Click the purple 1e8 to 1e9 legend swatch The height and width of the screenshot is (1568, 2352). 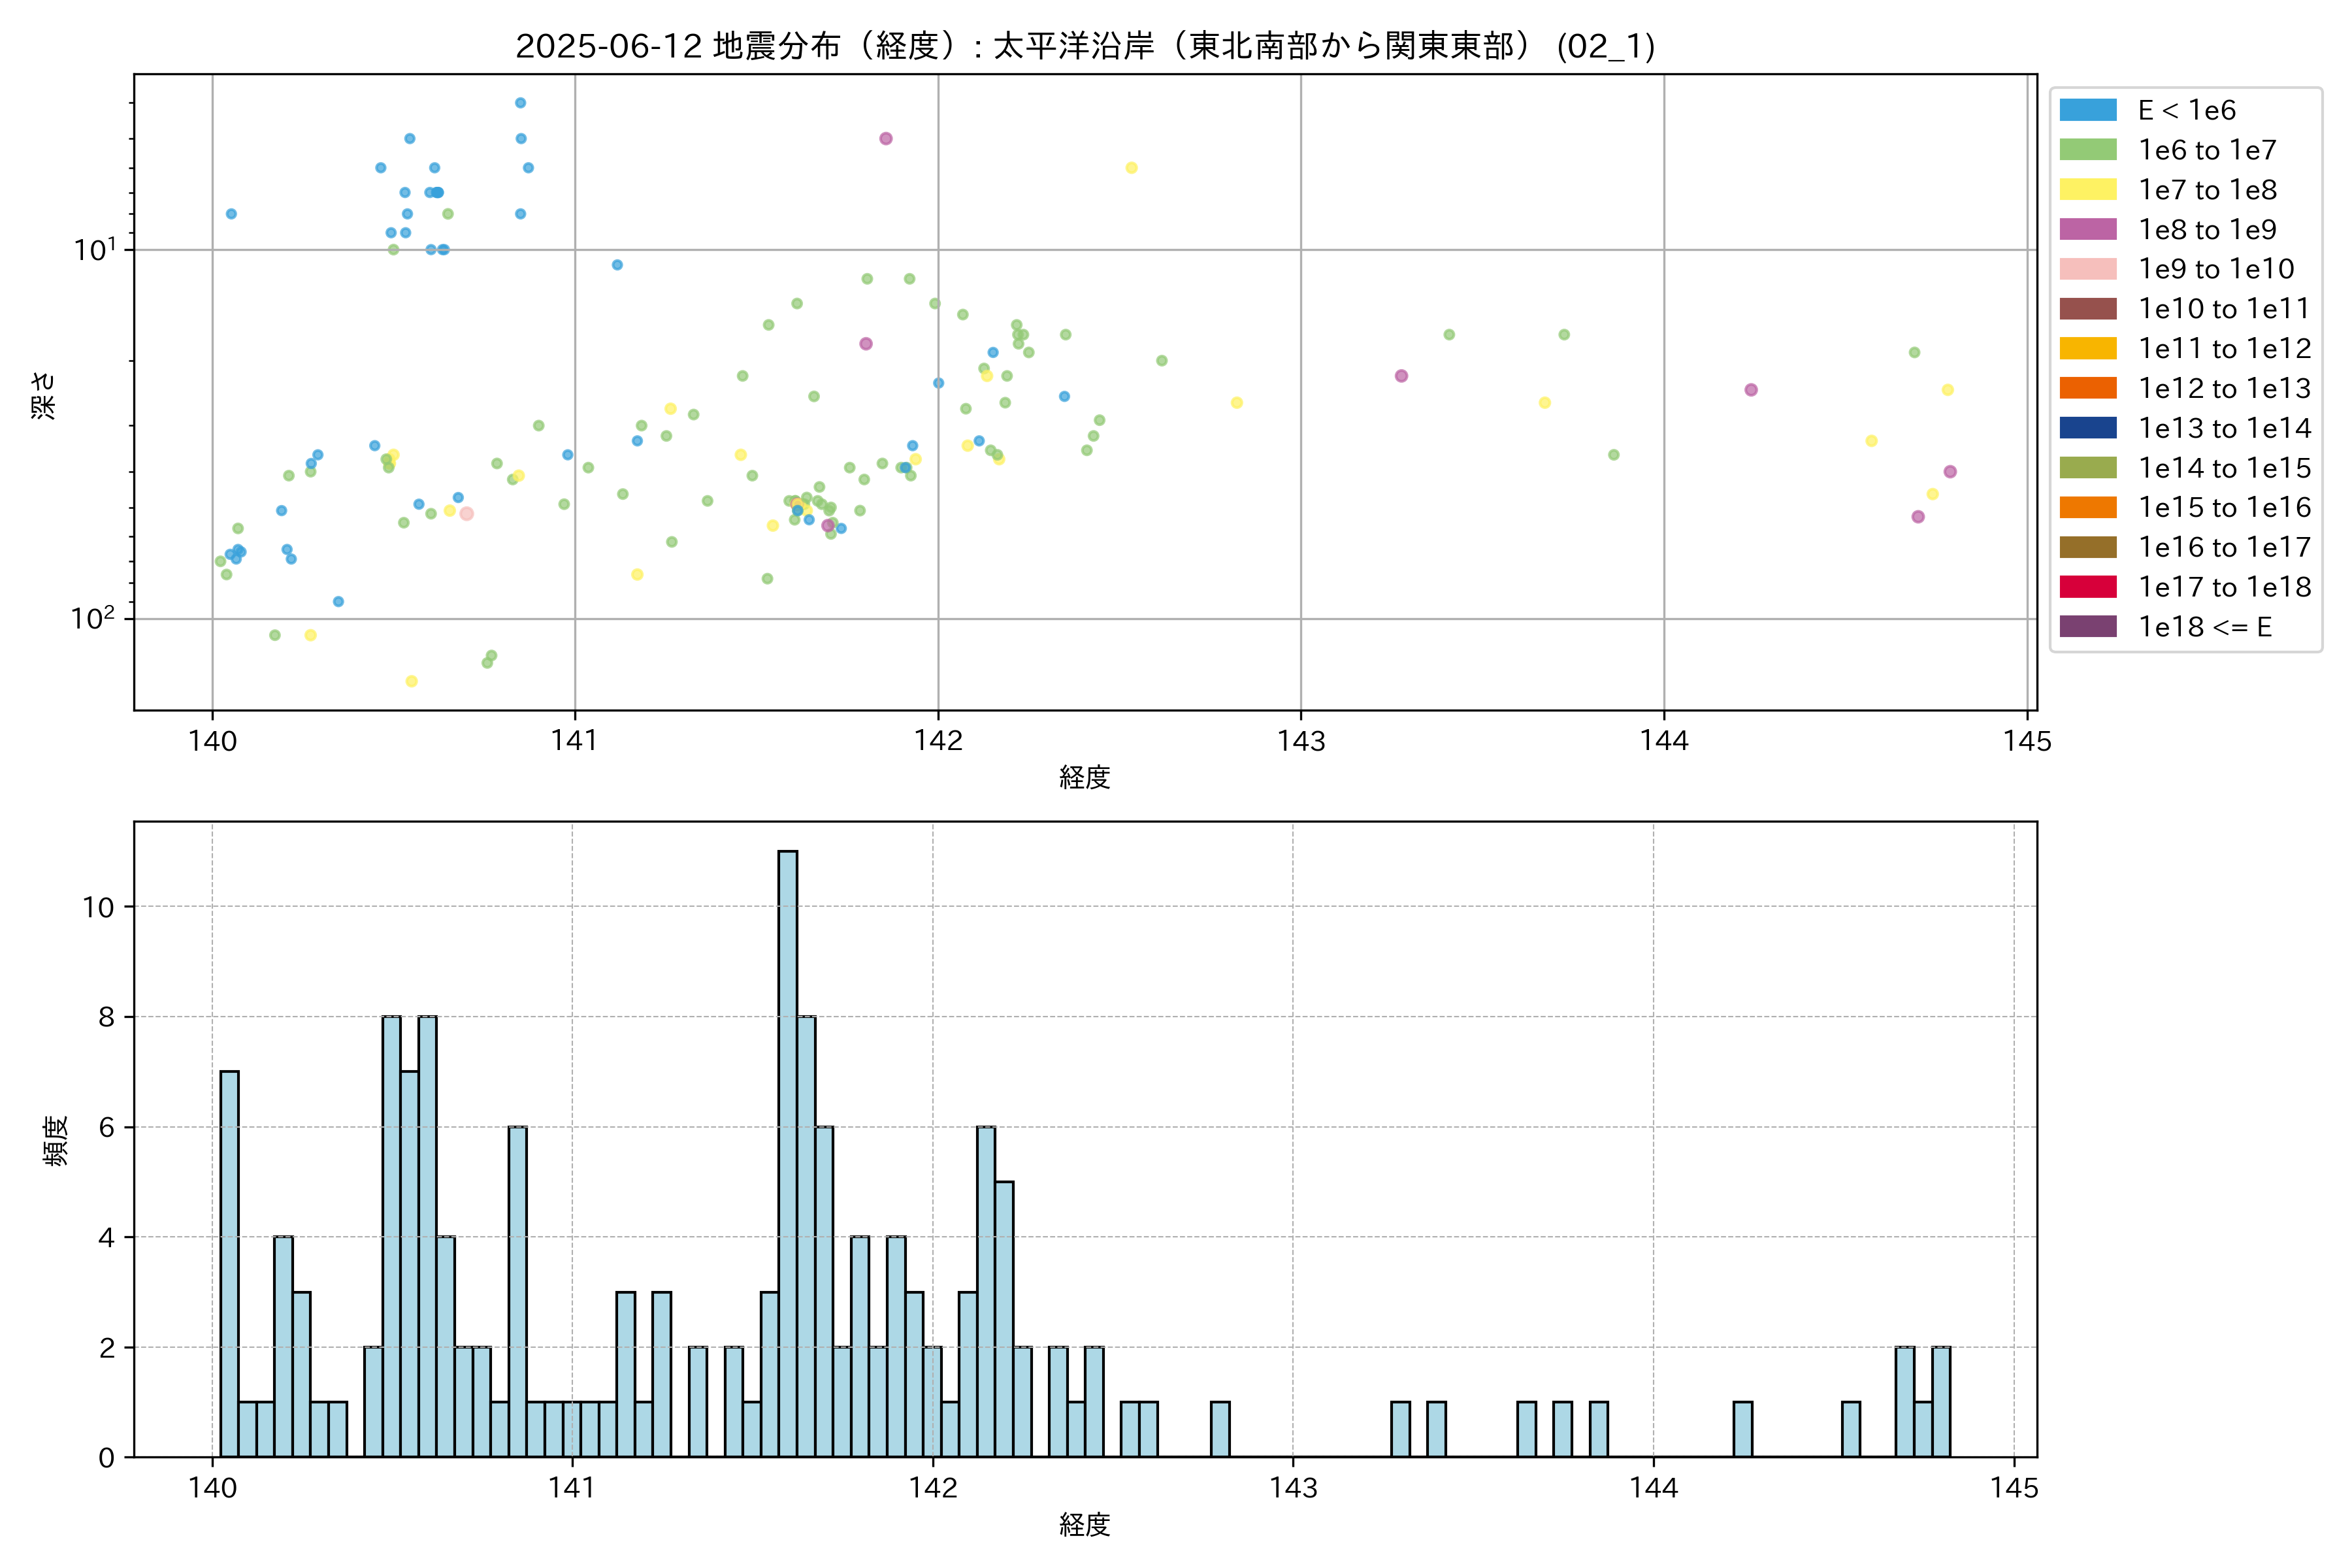[2087, 229]
